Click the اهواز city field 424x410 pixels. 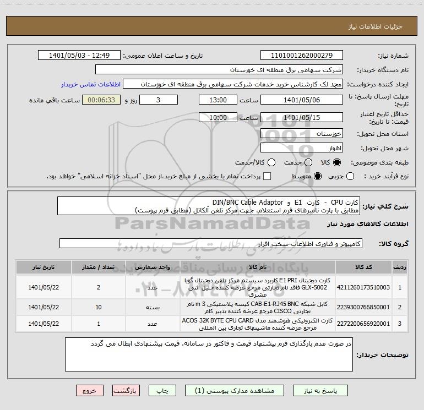tap(302, 148)
